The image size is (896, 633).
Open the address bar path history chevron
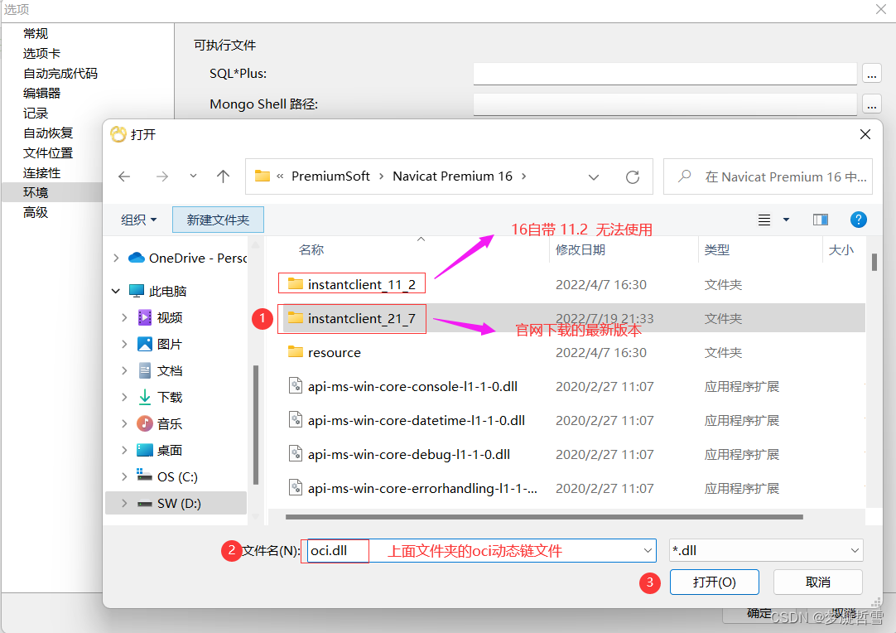pos(594,176)
